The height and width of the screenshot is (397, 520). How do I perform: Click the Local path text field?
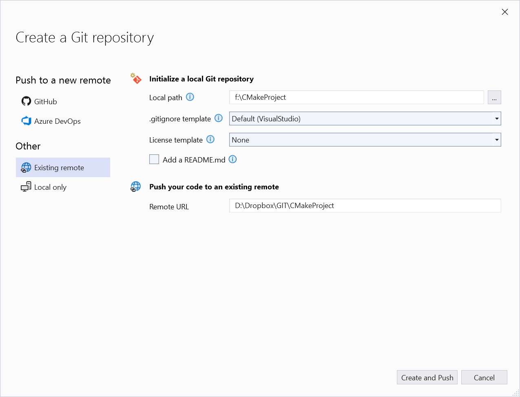[356, 97]
